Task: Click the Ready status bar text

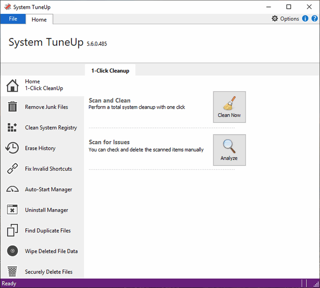Action: click(x=9, y=283)
